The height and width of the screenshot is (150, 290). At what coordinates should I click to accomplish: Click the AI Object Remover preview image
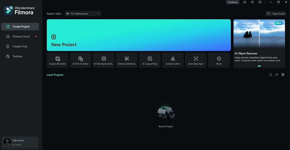259,34
